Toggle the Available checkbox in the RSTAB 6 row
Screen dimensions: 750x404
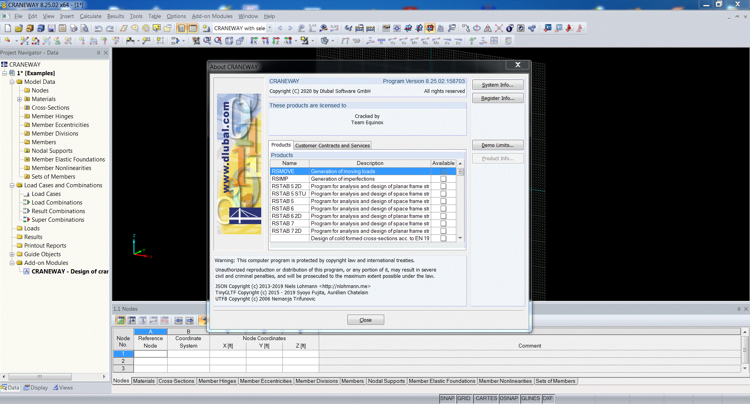tap(443, 208)
